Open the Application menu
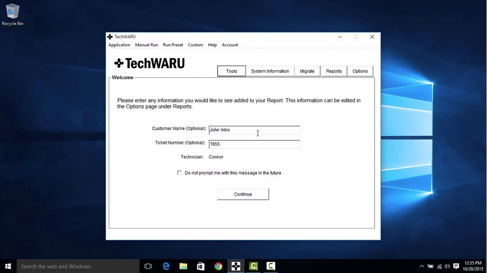Viewport: 487px width, 273px height. (x=119, y=45)
